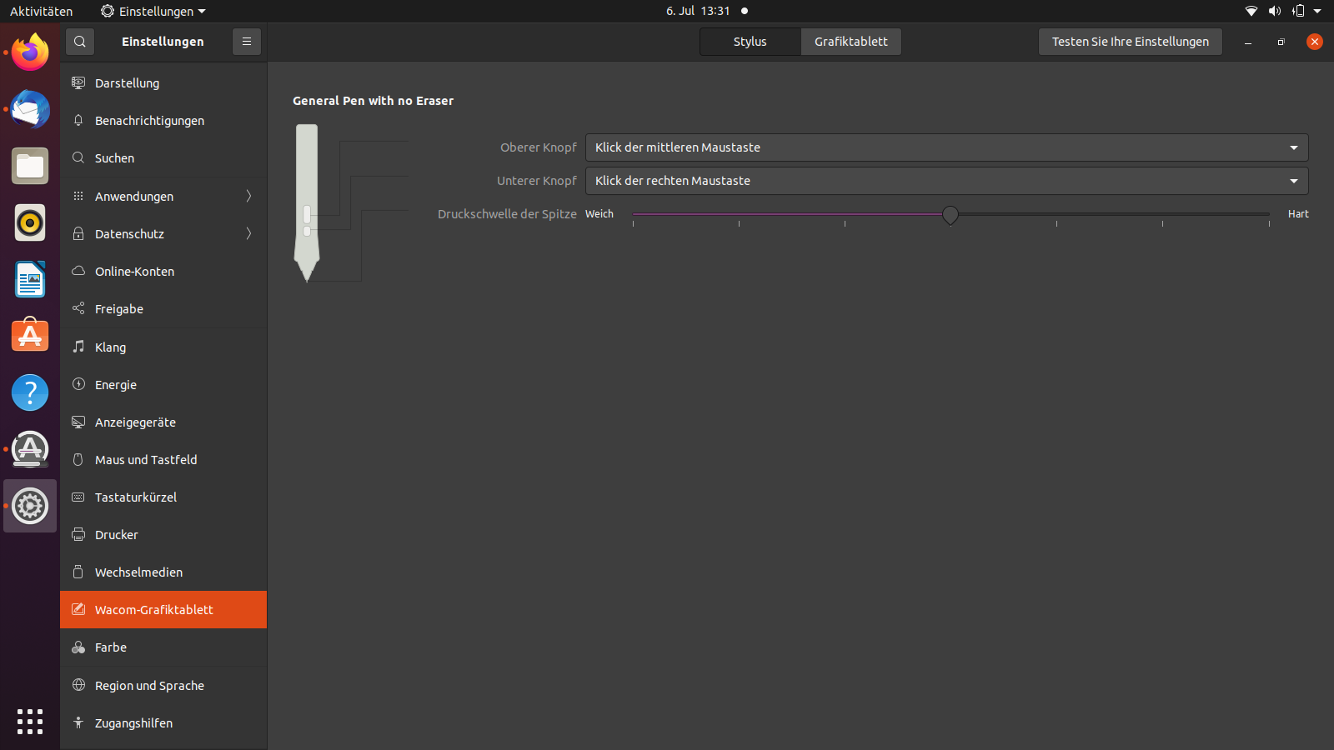1334x750 pixels.
Task: Open Energie settings
Action: click(115, 384)
